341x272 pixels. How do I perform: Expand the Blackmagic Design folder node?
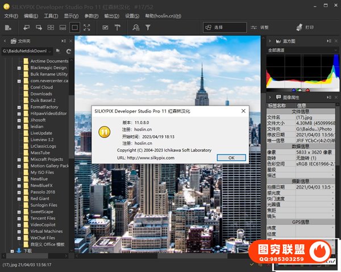pos(19,68)
